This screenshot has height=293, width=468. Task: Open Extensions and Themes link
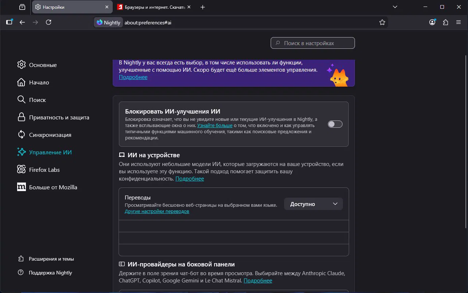(x=51, y=259)
